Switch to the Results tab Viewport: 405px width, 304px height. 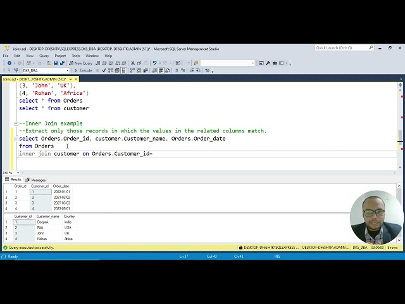tap(13, 180)
